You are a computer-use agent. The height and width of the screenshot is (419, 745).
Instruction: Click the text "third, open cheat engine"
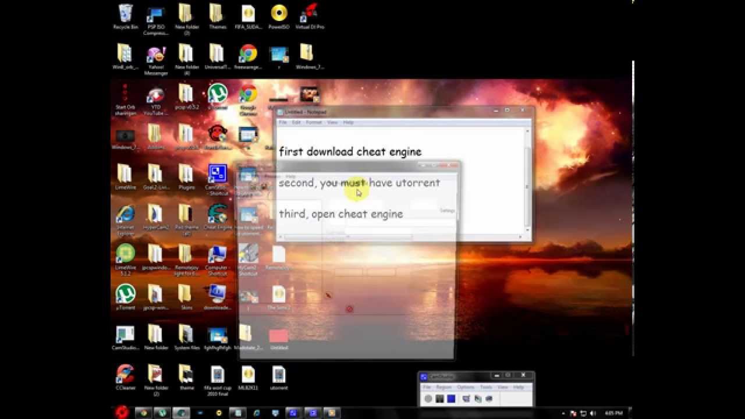click(340, 214)
